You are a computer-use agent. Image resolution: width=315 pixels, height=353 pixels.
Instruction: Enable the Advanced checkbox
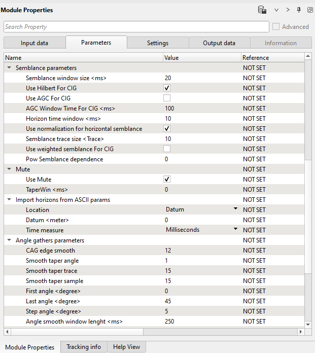pos(276,27)
